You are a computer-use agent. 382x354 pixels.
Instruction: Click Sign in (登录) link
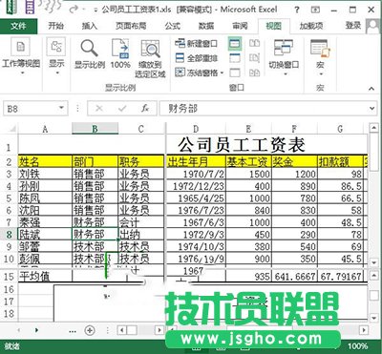(353, 26)
